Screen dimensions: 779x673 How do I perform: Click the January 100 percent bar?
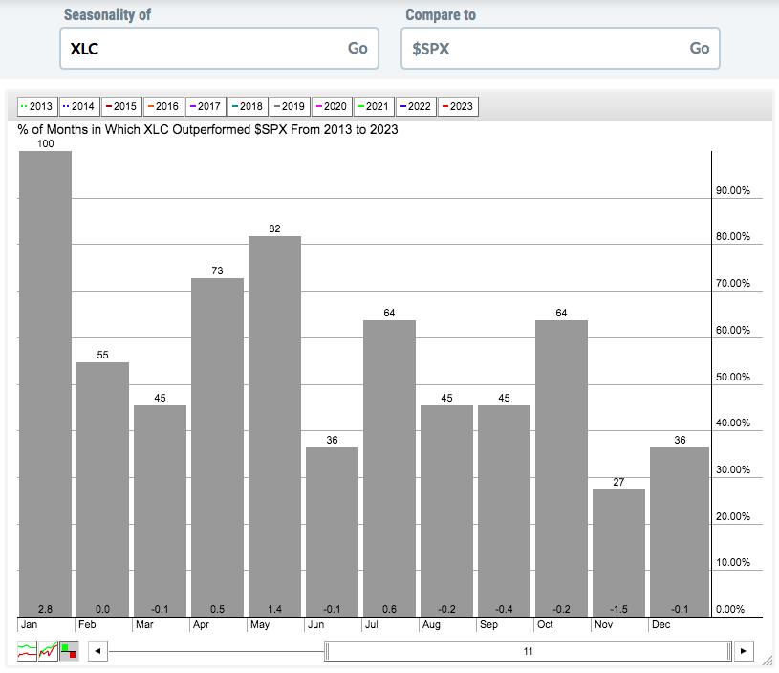(x=45, y=383)
